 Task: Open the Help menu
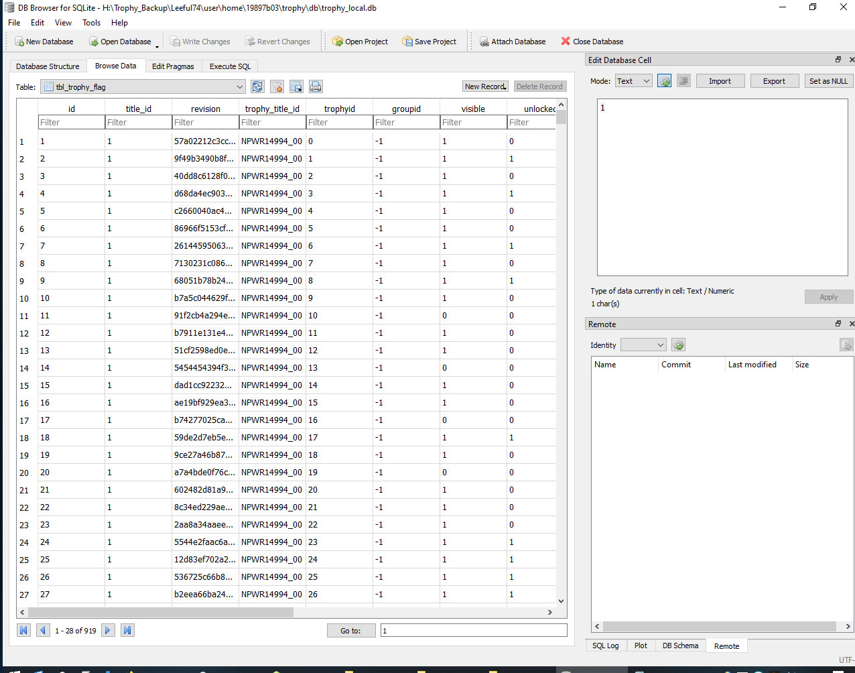[119, 22]
